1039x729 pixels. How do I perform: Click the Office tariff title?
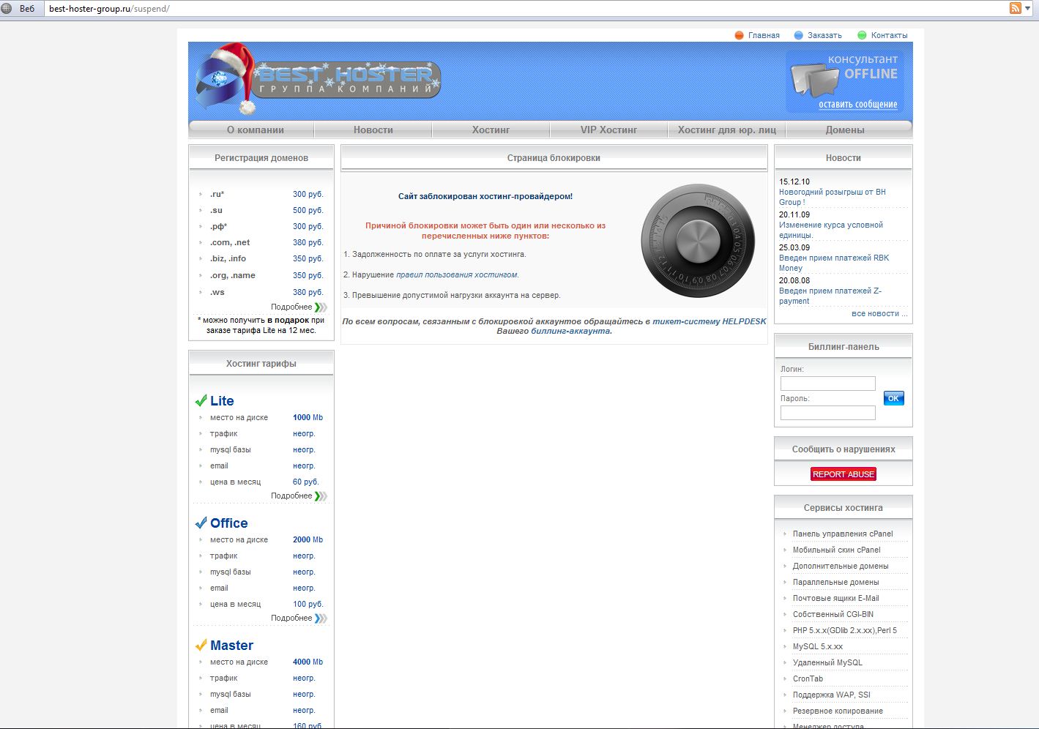coord(229,523)
